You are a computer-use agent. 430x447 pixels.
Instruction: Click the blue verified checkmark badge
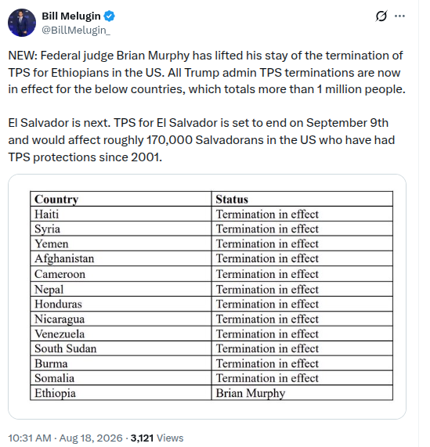coord(109,16)
